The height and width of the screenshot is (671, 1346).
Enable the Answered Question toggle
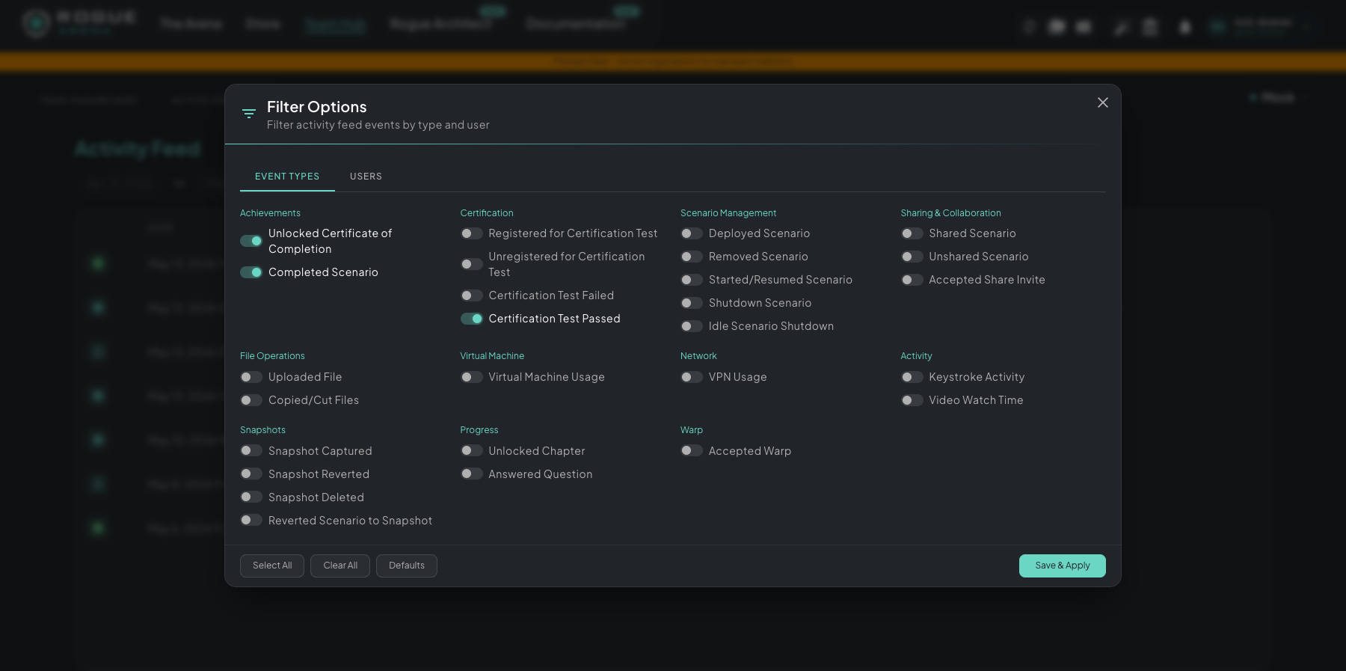click(472, 474)
